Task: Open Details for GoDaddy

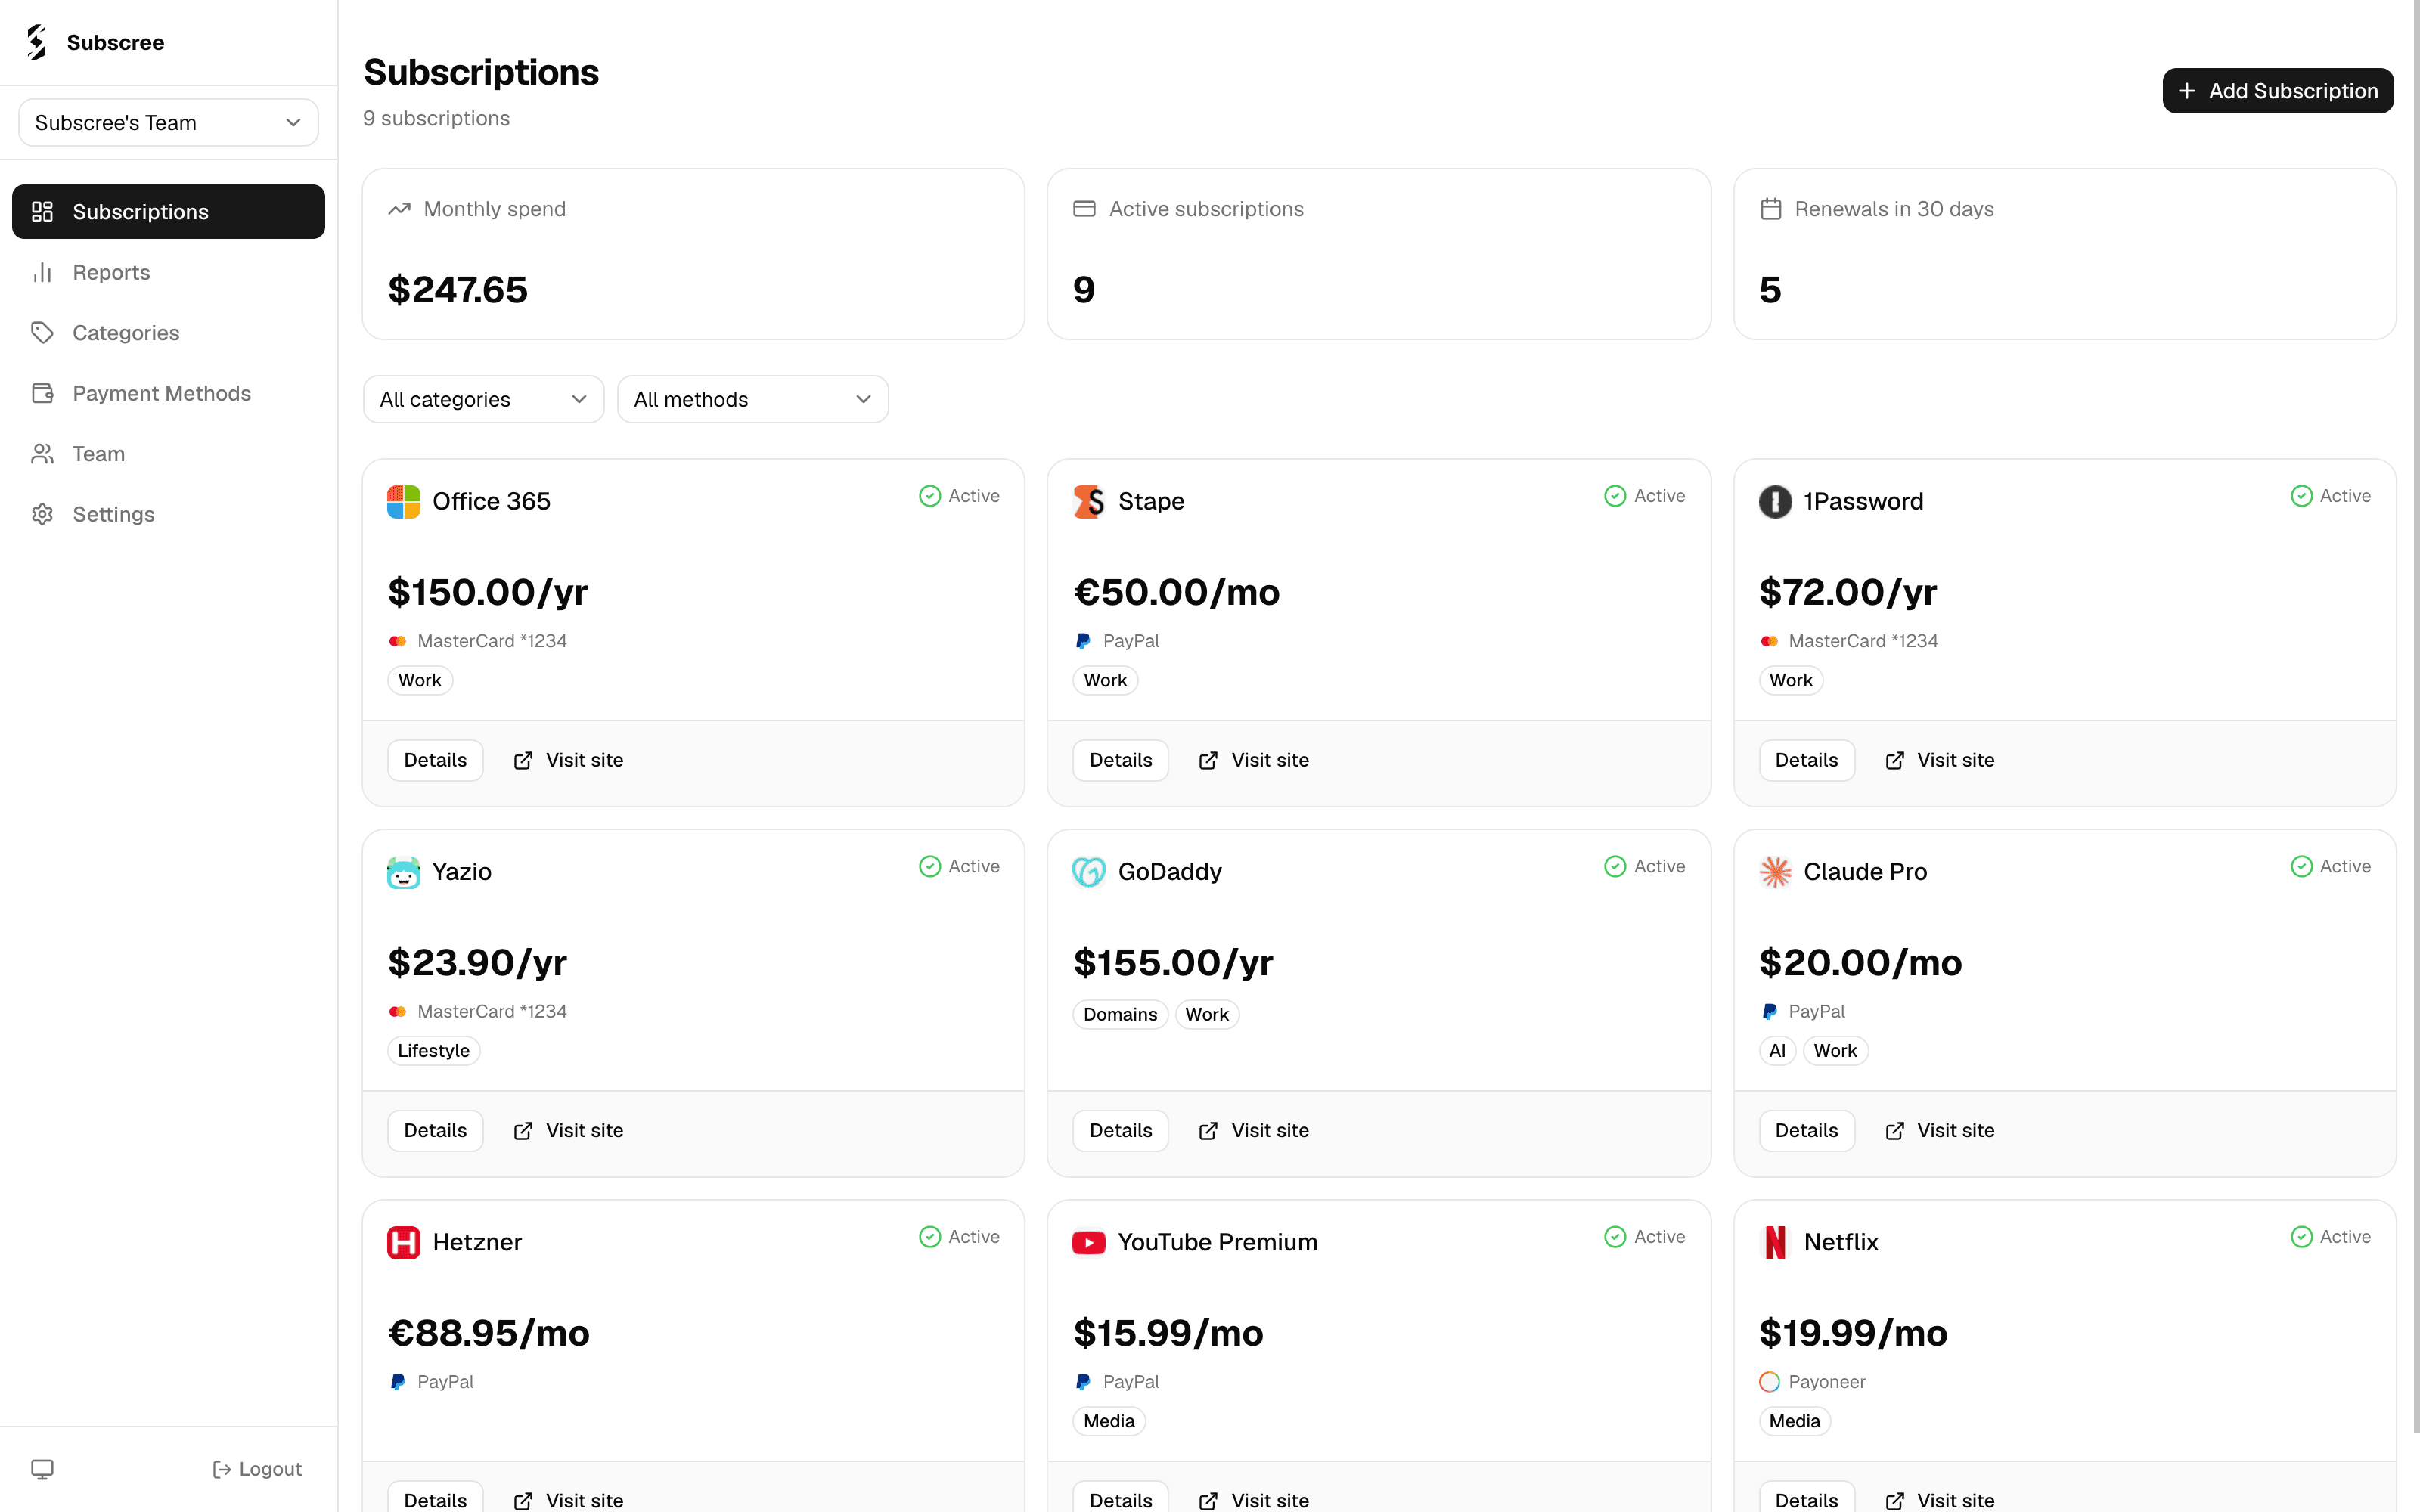Action: coord(1120,1130)
